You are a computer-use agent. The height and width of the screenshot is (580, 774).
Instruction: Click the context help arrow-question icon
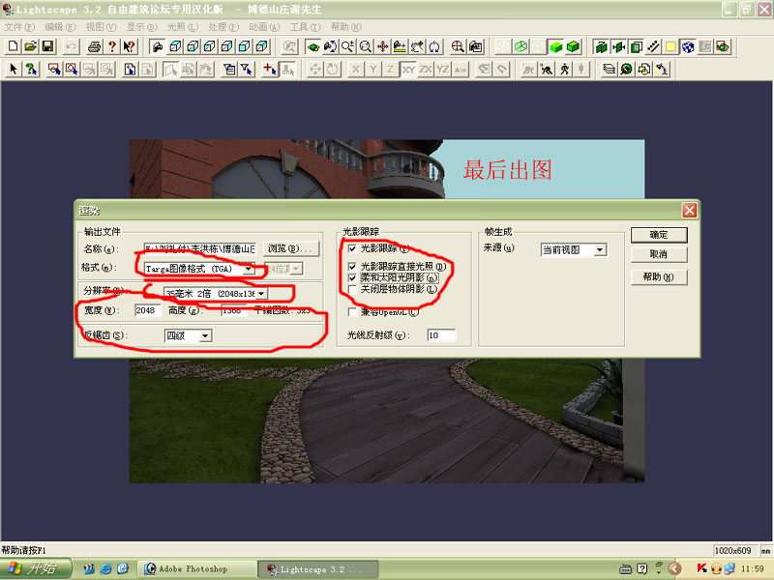[x=130, y=46]
